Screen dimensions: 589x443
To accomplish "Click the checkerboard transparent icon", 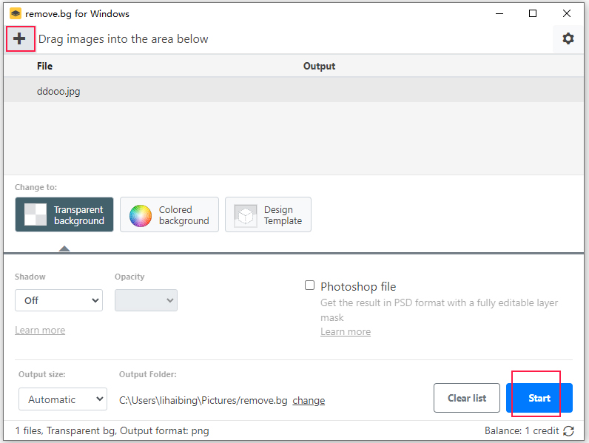I will [x=36, y=215].
